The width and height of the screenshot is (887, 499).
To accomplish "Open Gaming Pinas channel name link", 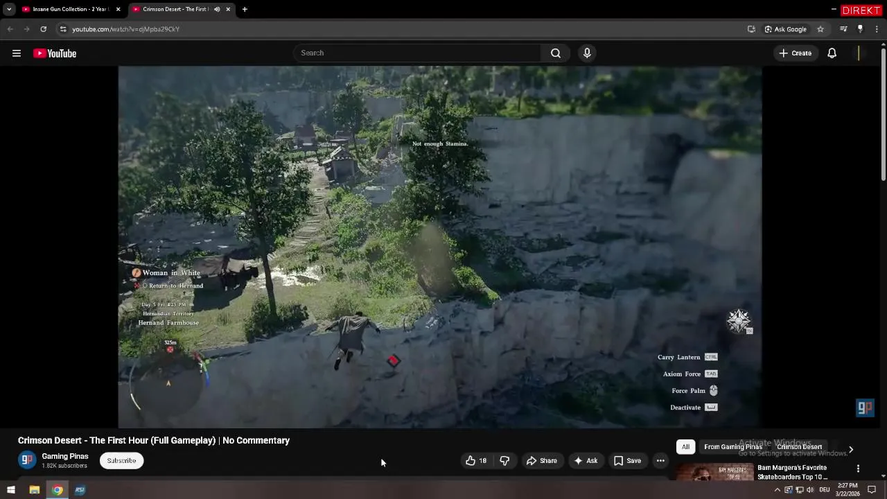I will coord(65,456).
